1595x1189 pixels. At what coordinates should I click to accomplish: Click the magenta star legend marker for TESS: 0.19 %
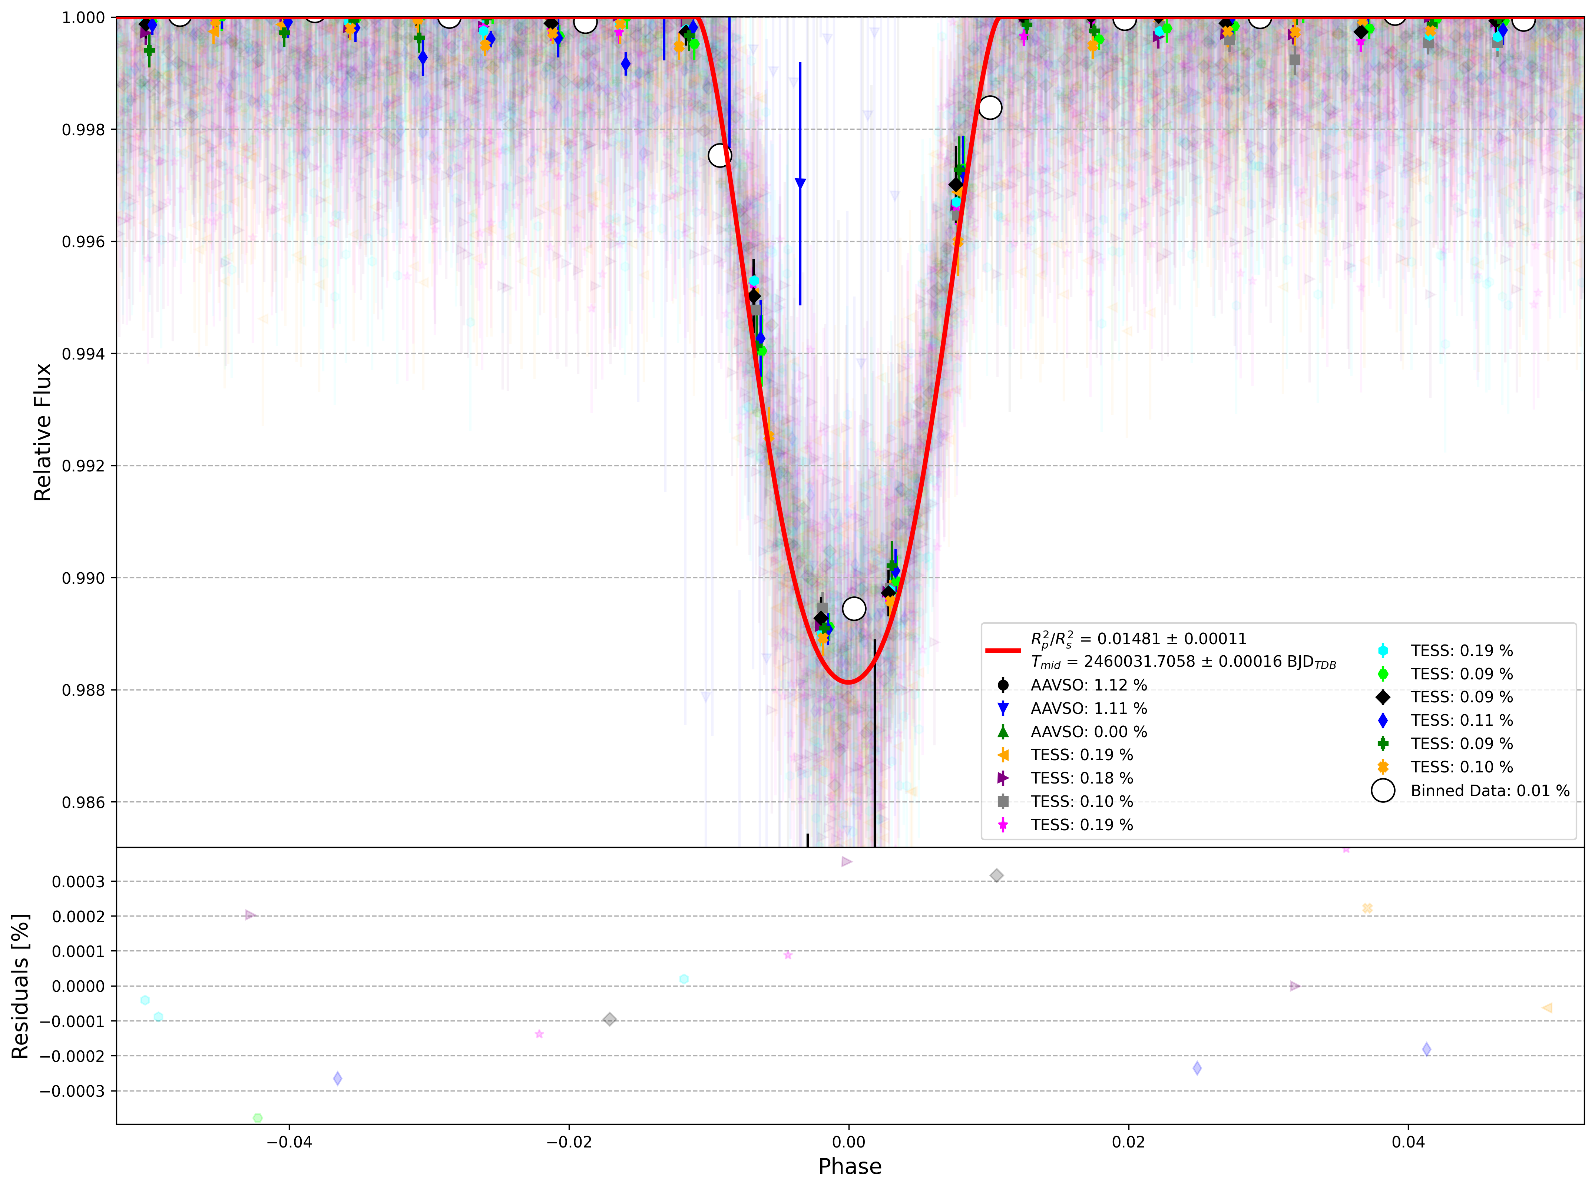point(1003,825)
